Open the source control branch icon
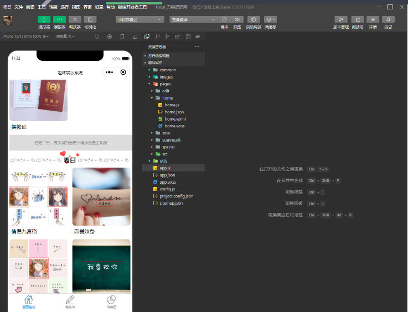Image resolution: width=408 pixels, height=312 pixels. [167, 37]
